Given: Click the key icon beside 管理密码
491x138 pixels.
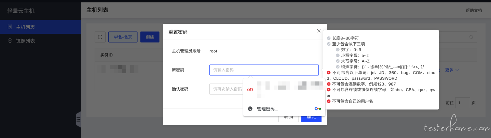Looking at the screenshot, I should [x=317, y=109].
